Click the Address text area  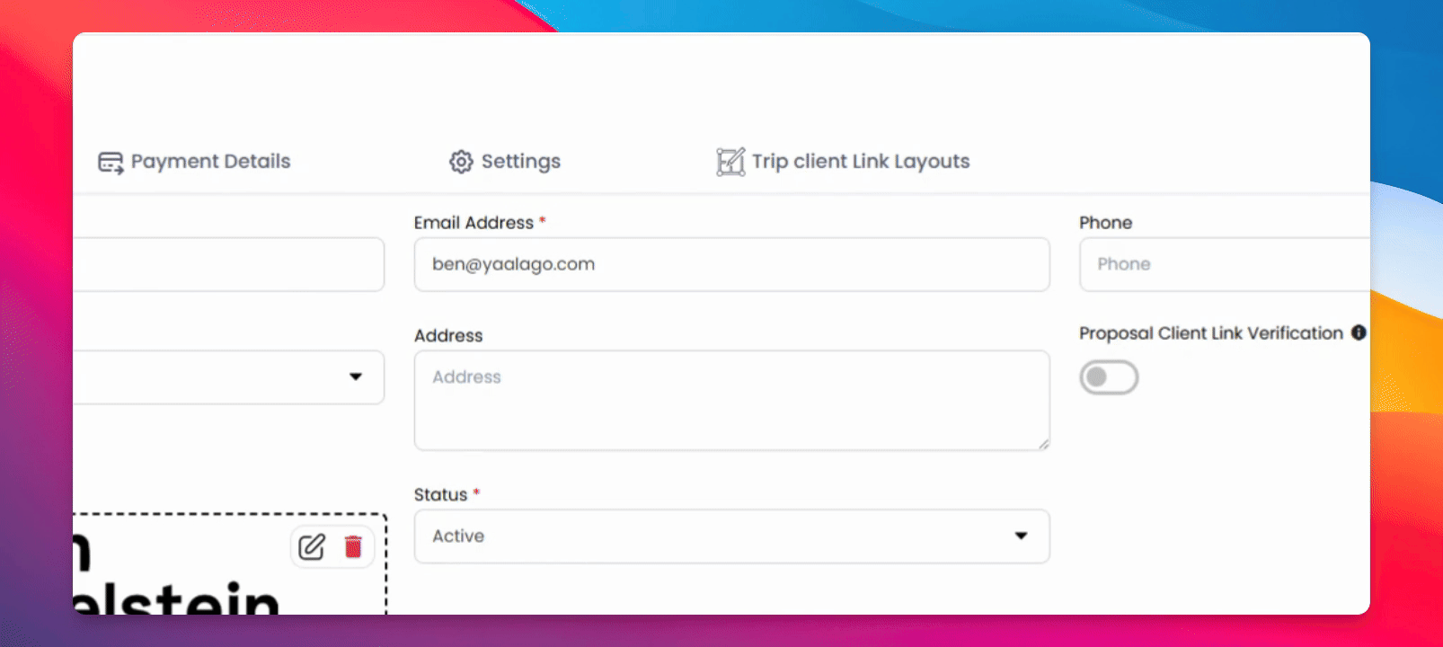pos(731,401)
